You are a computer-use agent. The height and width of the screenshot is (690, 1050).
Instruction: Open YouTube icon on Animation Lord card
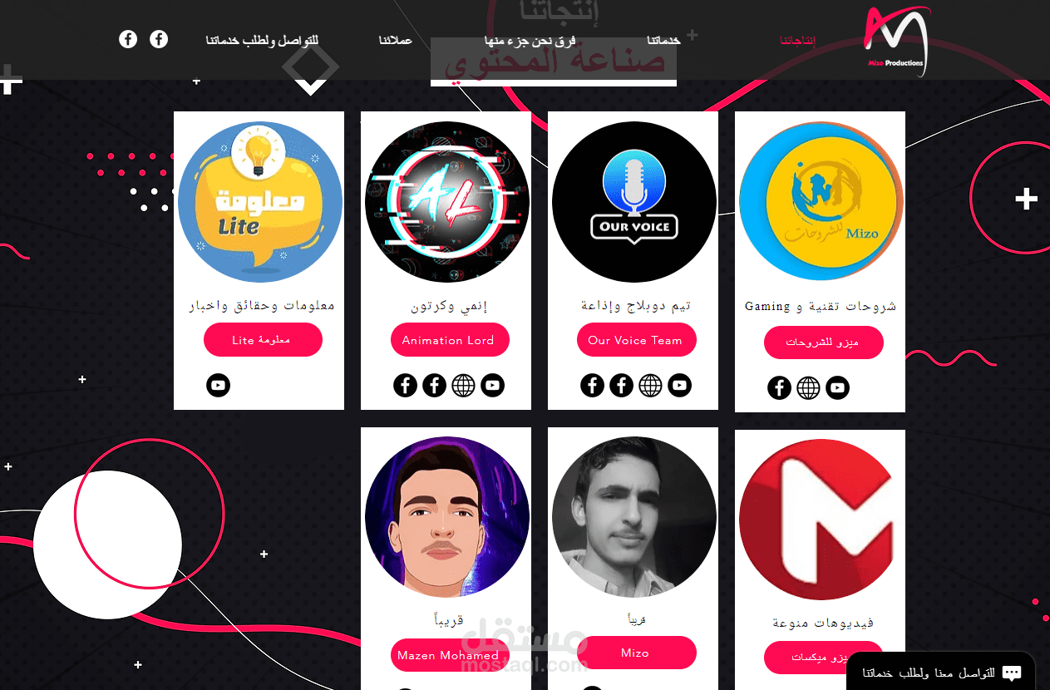(492, 385)
